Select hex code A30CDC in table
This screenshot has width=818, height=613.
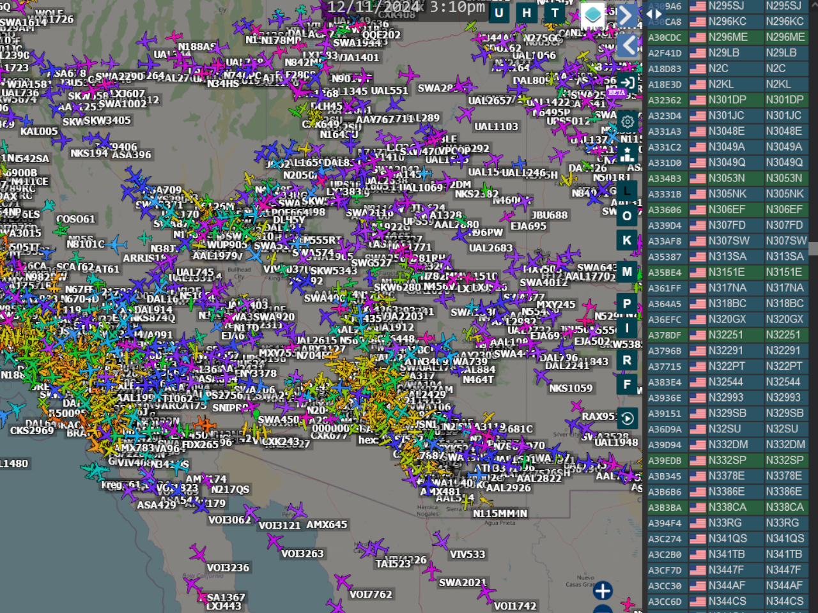tap(665, 38)
